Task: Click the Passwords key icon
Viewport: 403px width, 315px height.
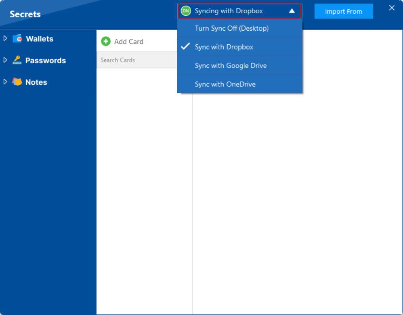Action: coord(17,60)
